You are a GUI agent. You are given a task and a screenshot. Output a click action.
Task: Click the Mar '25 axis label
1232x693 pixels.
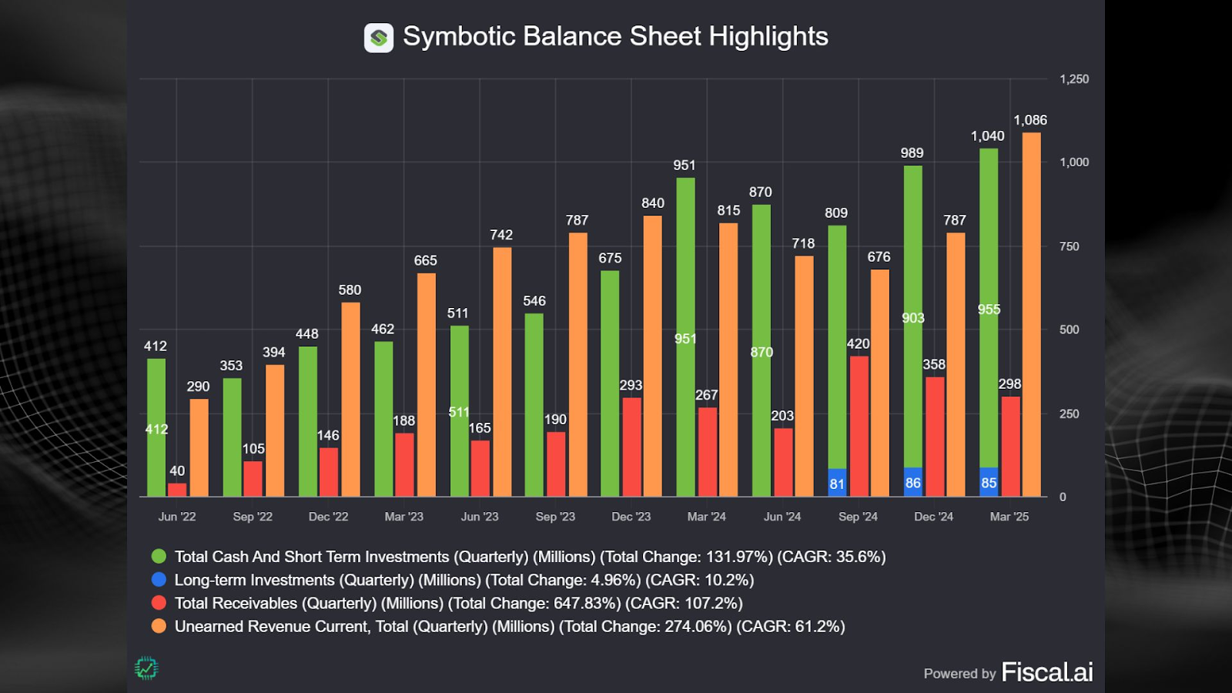tap(1009, 517)
